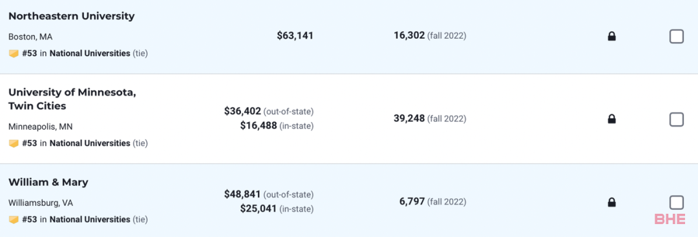Click the lock icon for University of Minnesota
Viewport: 698px width, 237px height.
pyautogui.click(x=611, y=119)
